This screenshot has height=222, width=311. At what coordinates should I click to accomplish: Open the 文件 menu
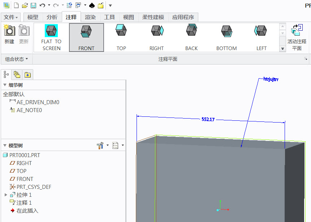(11, 17)
